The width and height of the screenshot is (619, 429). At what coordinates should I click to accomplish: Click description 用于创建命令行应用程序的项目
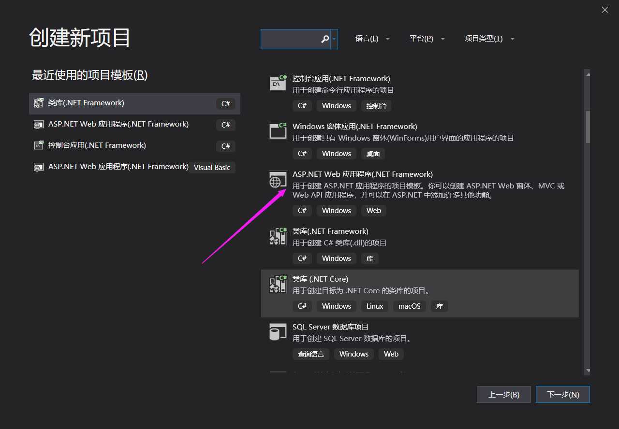pos(343,90)
